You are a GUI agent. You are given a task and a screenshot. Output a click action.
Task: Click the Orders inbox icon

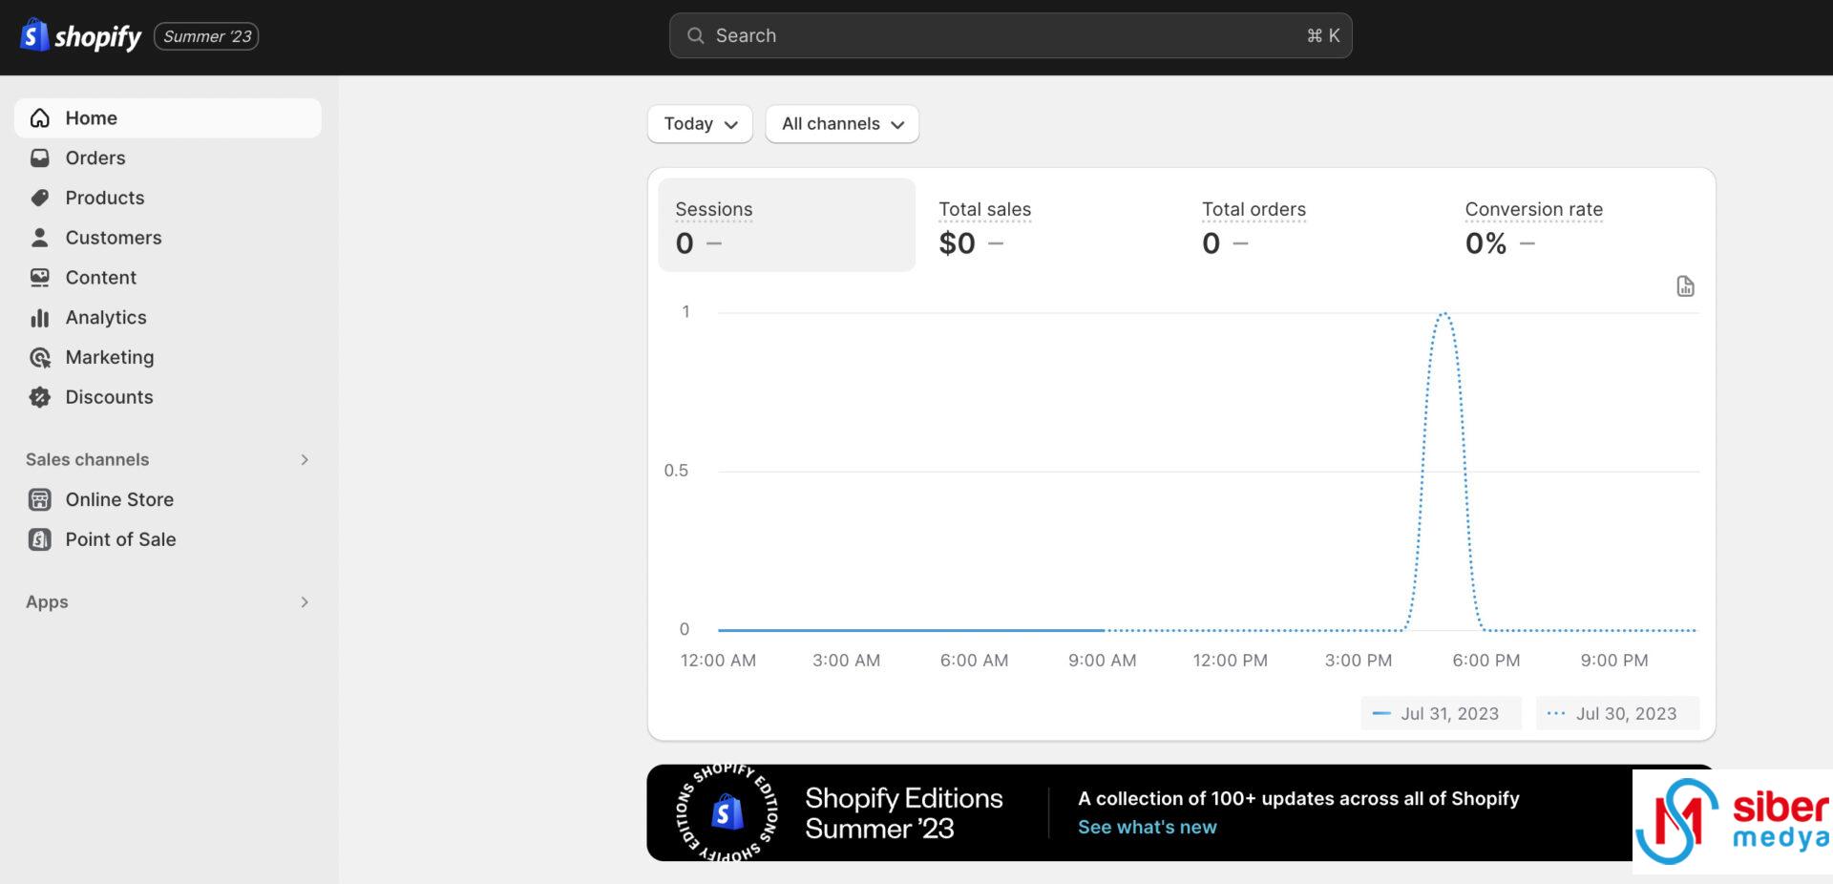pyautogui.click(x=40, y=158)
